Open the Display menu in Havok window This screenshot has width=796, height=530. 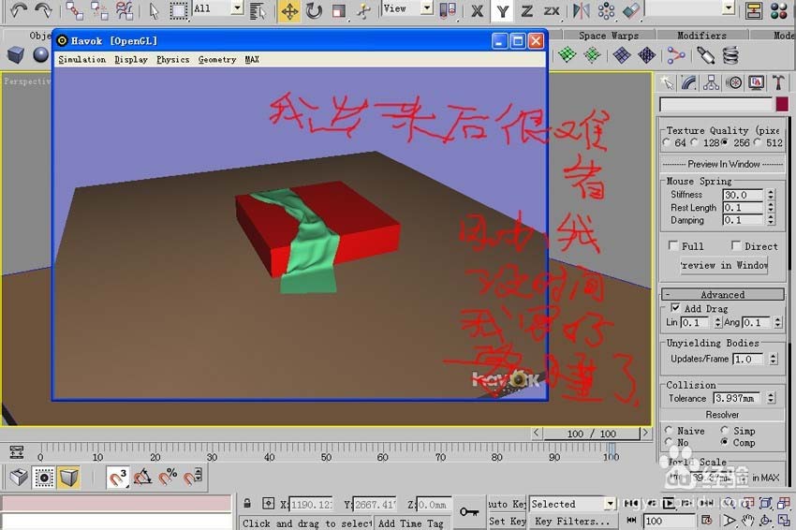[x=131, y=59]
